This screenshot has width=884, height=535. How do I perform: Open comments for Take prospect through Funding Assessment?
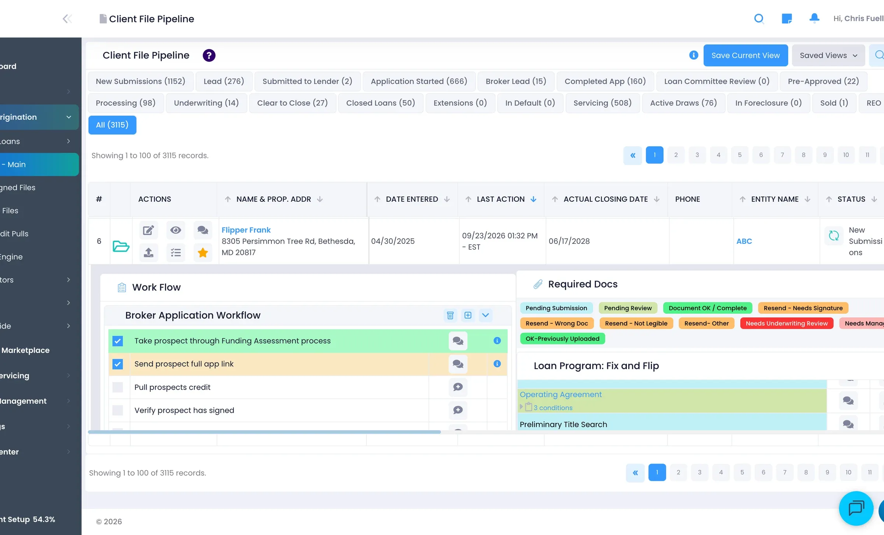tap(458, 341)
